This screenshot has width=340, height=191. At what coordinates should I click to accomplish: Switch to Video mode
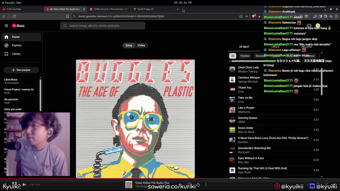click(141, 45)
